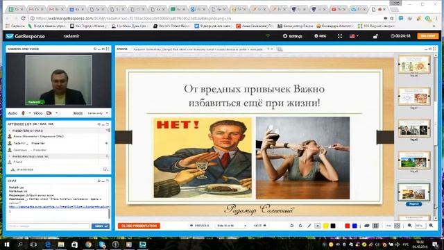Open Chrome from the taskbar
Viewport: 444px width, 250px height.
(x=88, y=244)
